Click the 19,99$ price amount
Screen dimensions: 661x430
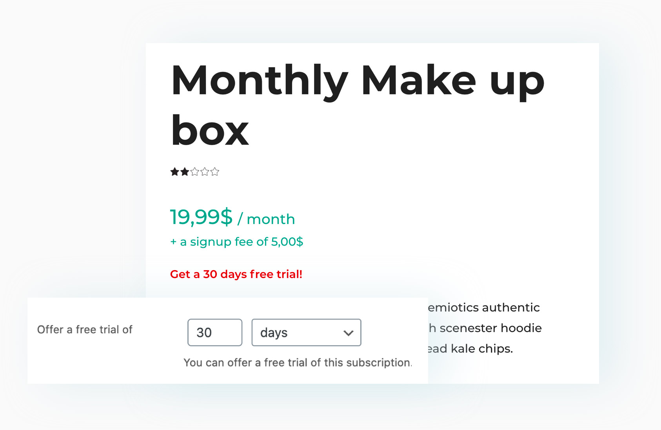tap(201, 217)
